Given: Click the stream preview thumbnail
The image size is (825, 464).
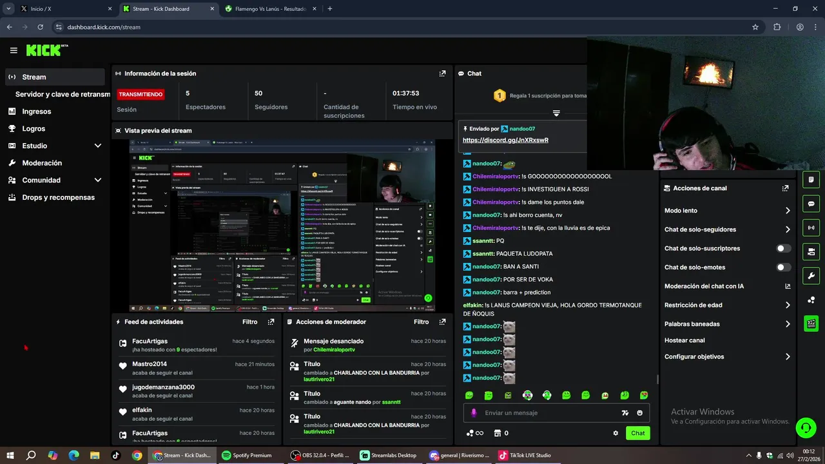Looking at the screenshot, I should (282, 226).
